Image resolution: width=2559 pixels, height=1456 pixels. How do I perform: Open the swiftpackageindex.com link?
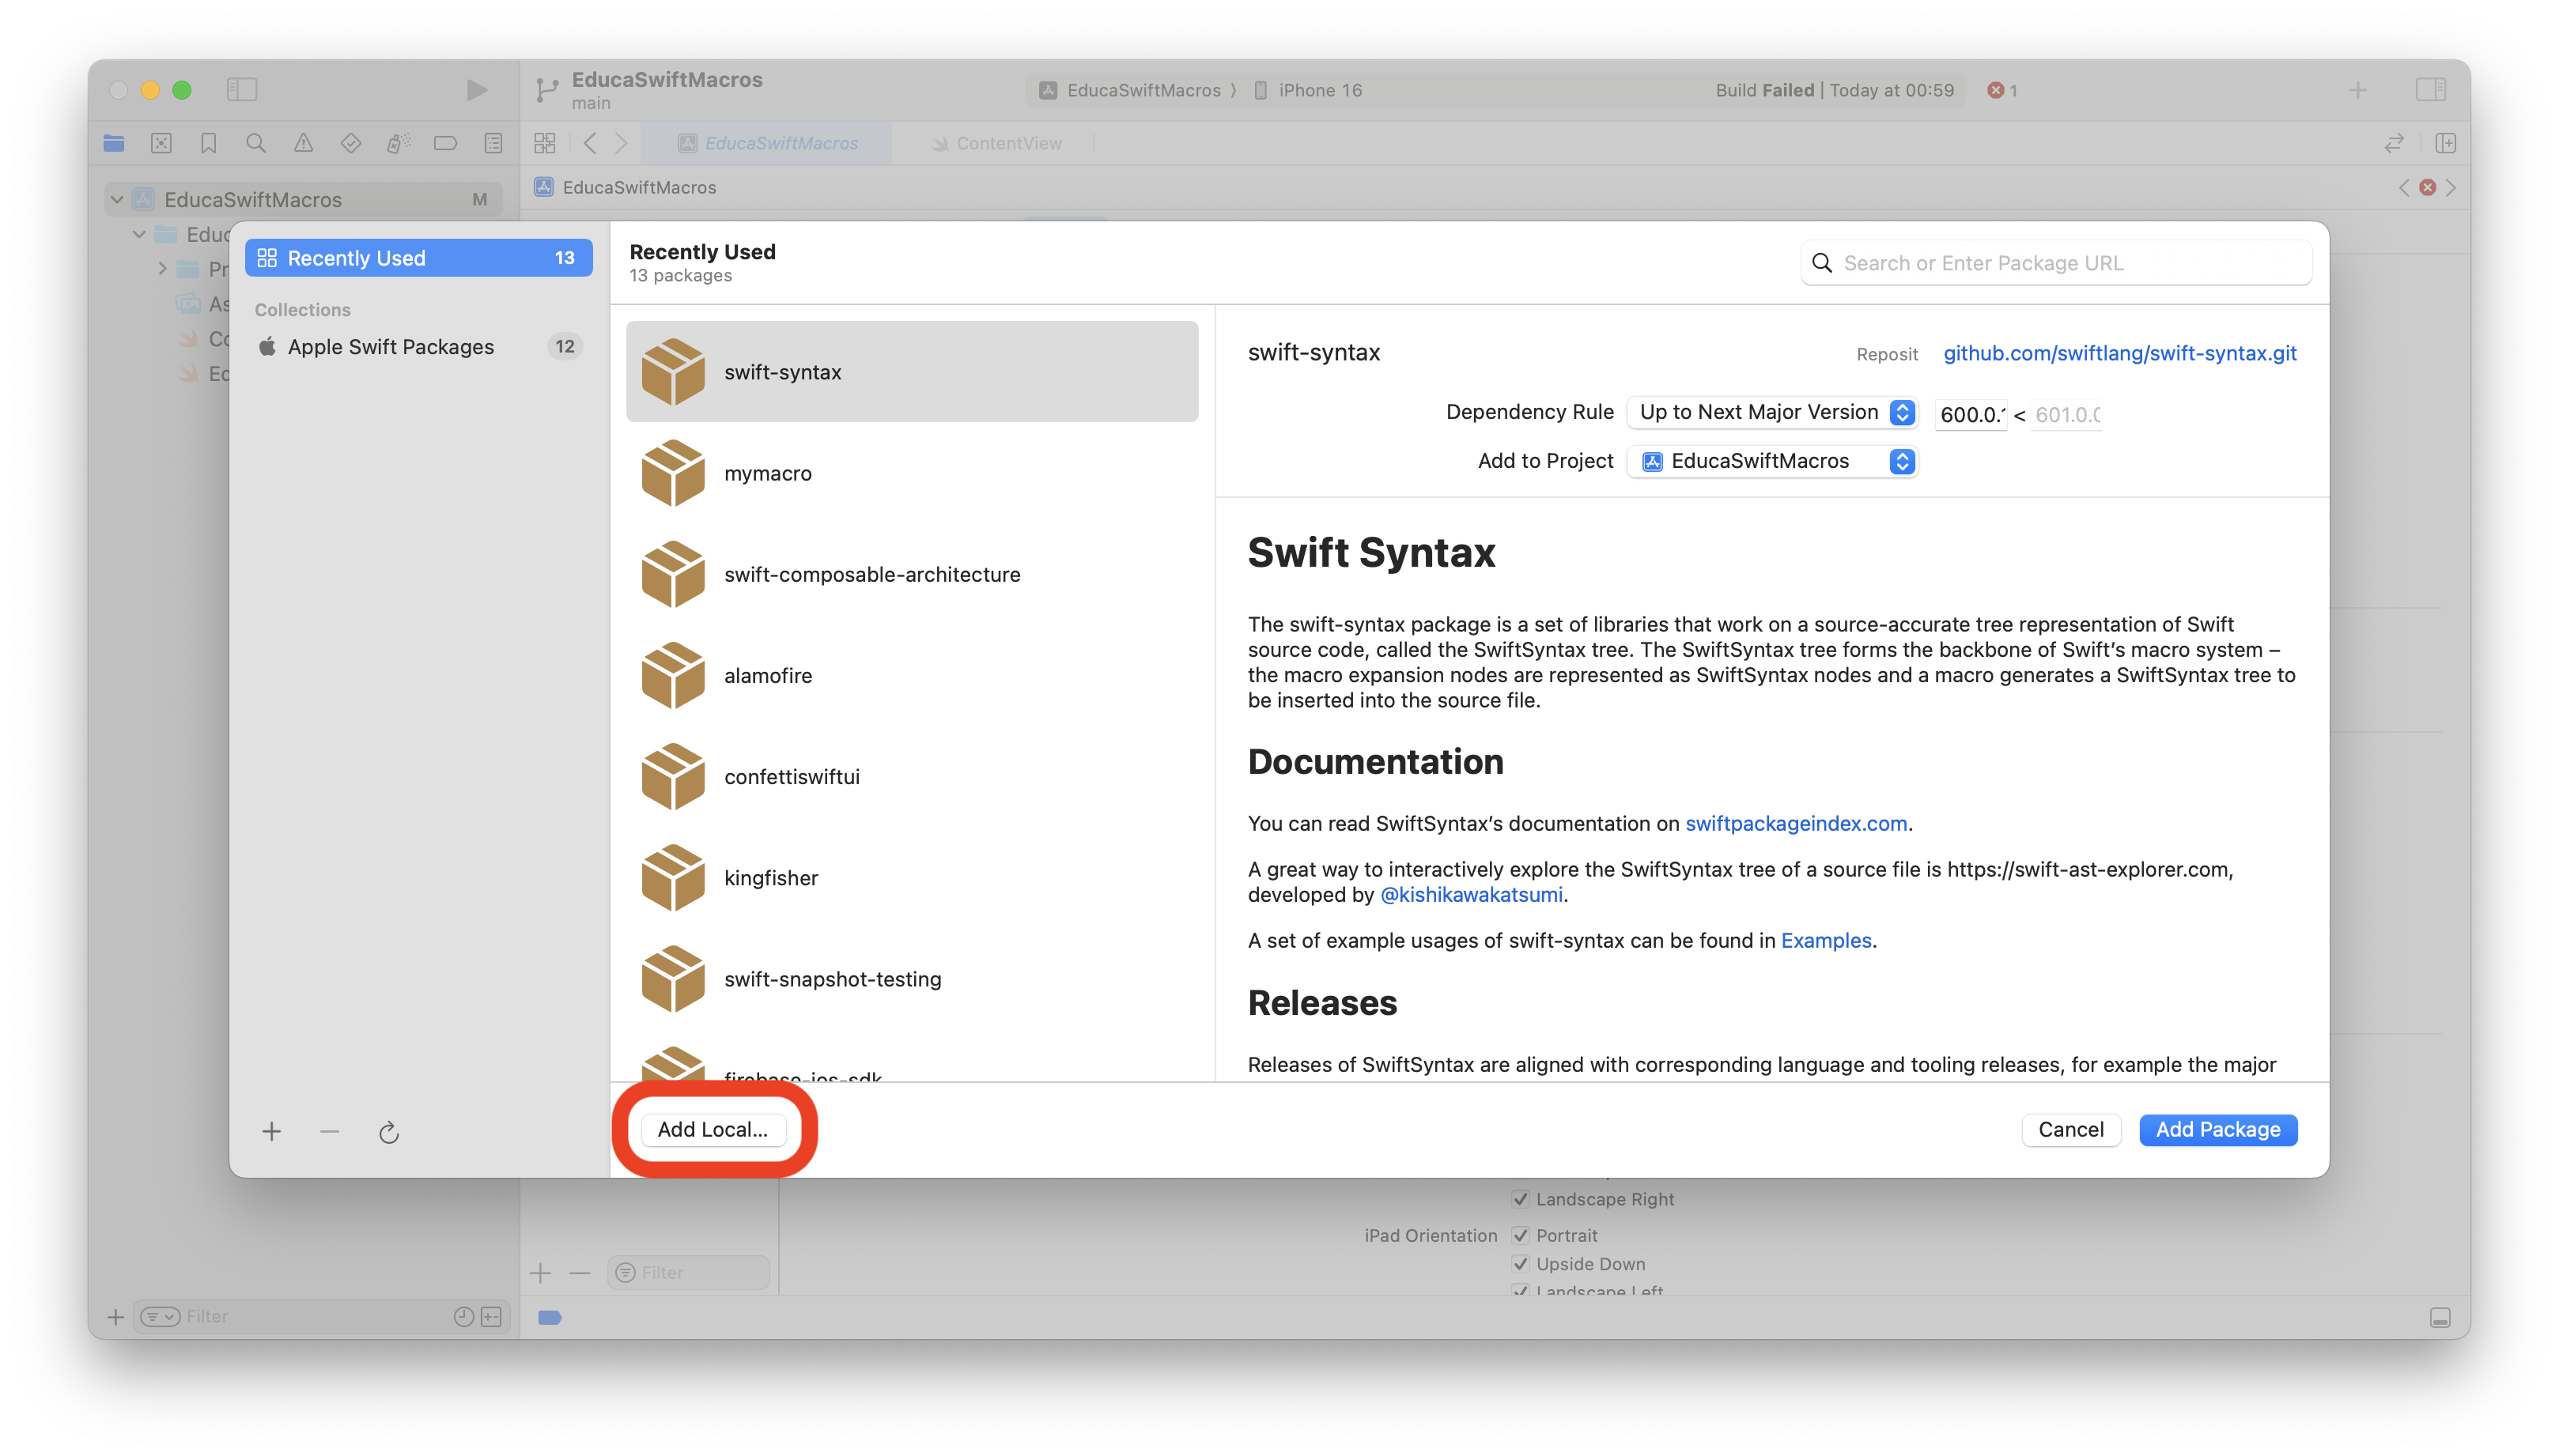[1796, 823]
